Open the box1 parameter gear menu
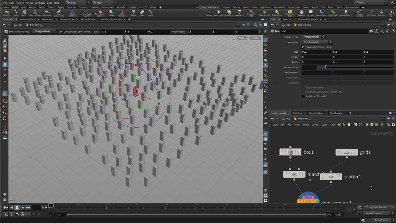The image size is (396, 223). click(x=372, y=31)
